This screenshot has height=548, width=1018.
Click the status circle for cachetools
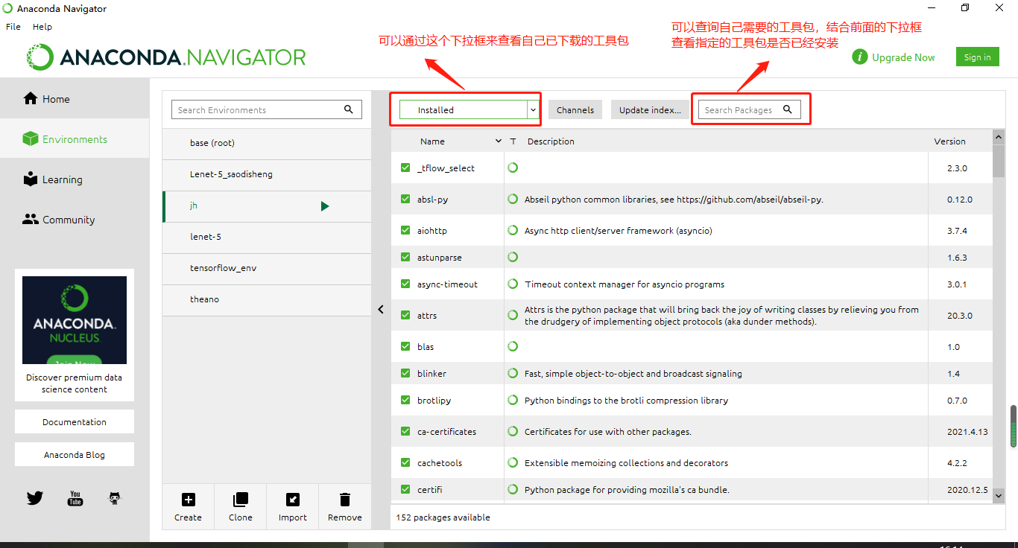coord(513,462)
